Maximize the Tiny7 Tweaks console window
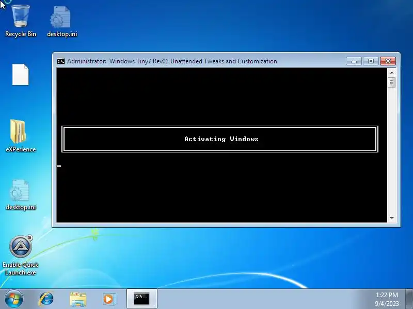The image size is (413, 309). click(x=371, y=61)
